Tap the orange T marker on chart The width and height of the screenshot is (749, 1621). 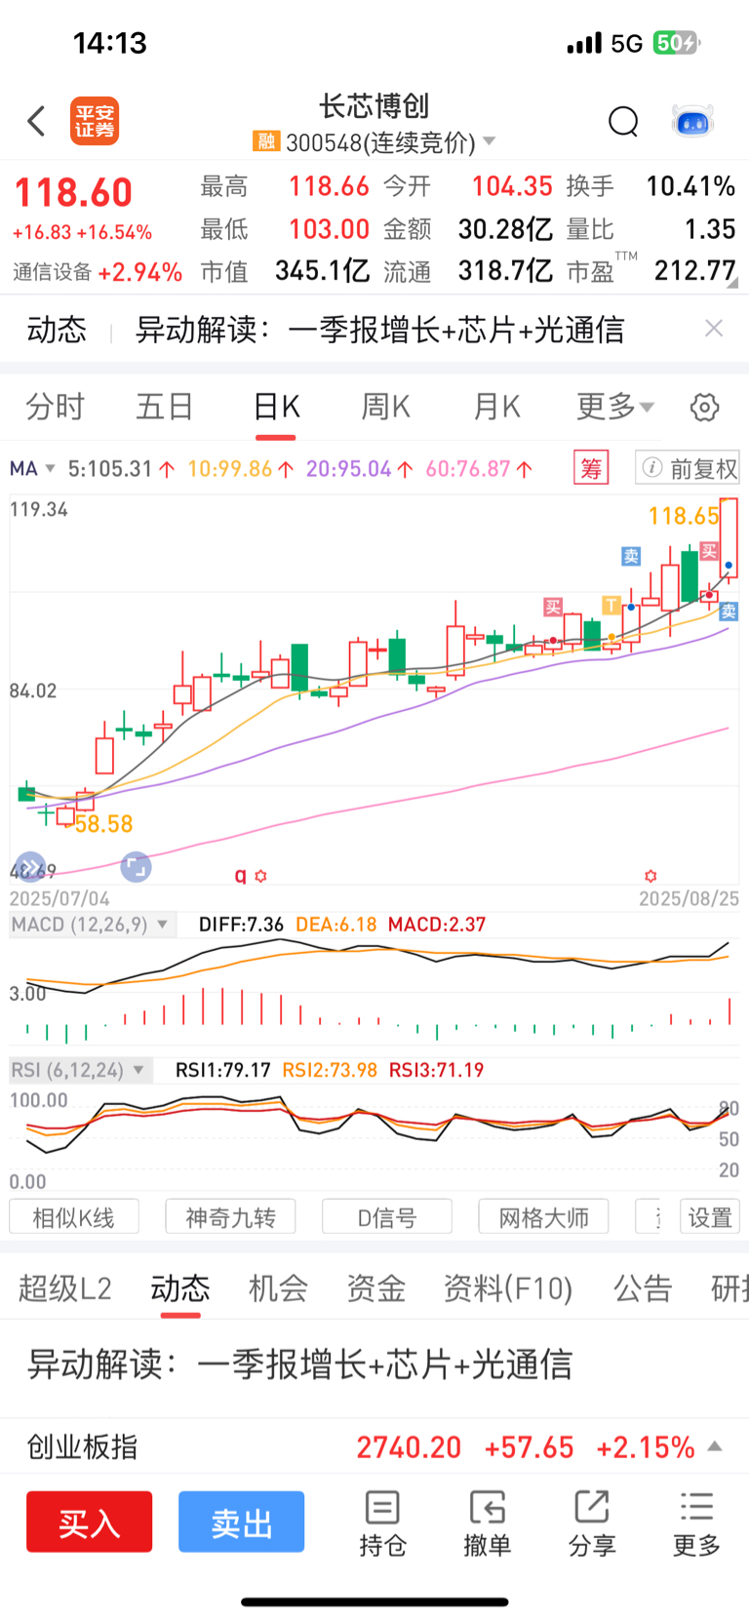[611, 605]
